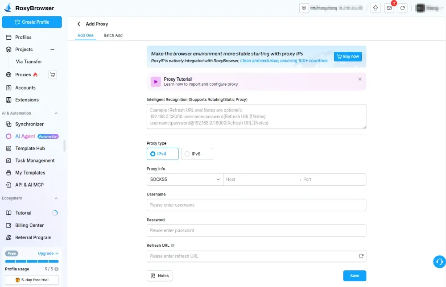Image resolution: width=446 pixels, height=287 pixels.
Task: Click the AI Agent circle icon
Action: (x=8, y=137)
